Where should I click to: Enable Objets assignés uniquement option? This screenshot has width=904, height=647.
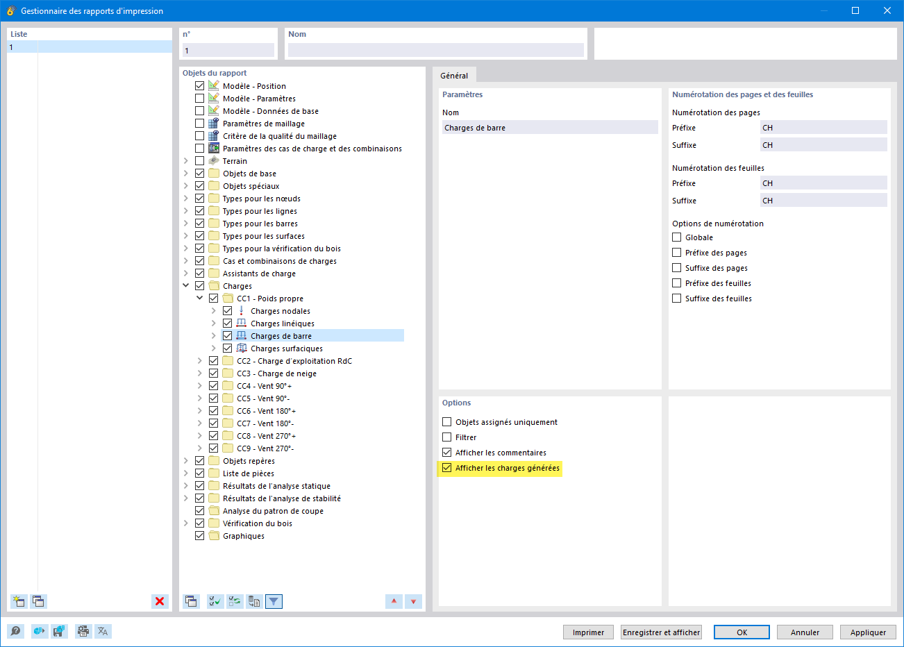[447, 422]
